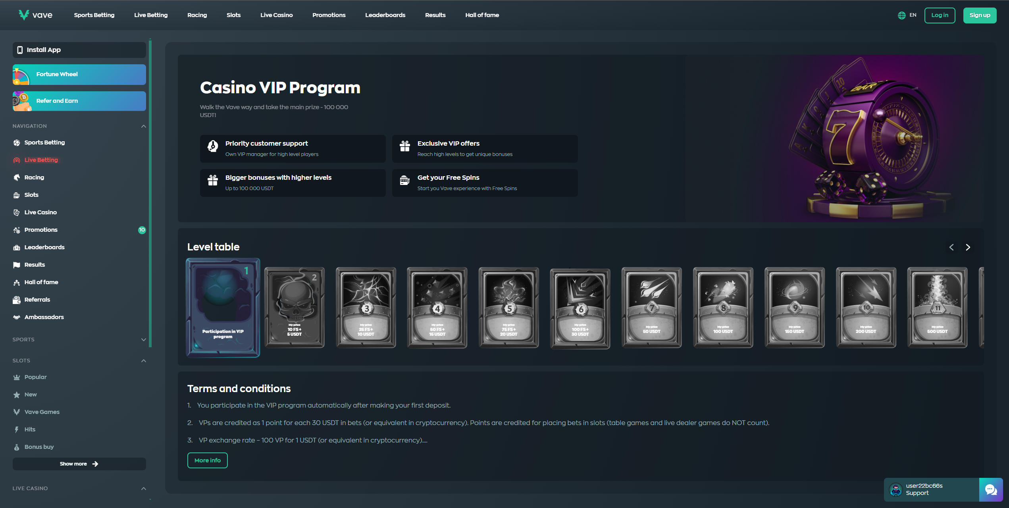Click the Leaderboards podium icon
The width and height of the screenshot is (1009, 508).
point(17,248)
